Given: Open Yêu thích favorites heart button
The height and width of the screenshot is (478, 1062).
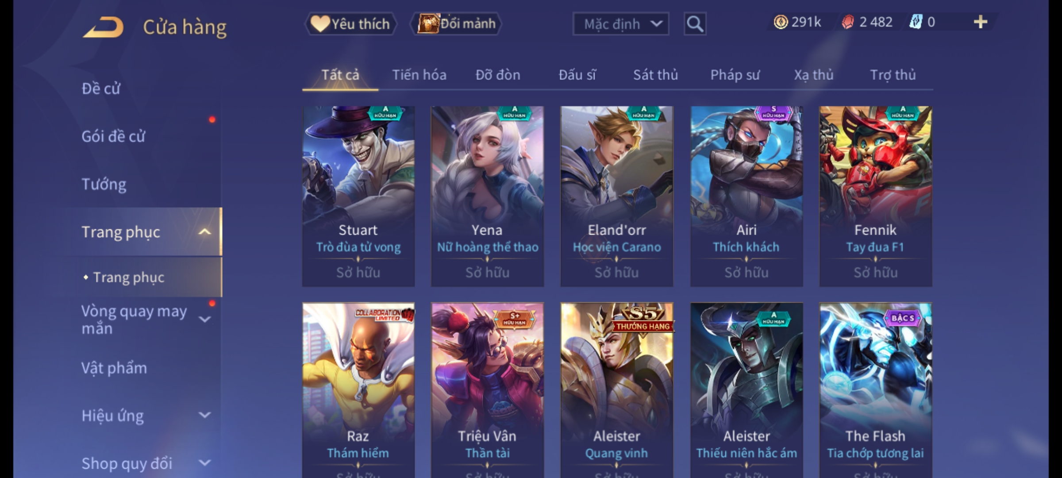Looking at the screenshot, I should tap(350, 23).
